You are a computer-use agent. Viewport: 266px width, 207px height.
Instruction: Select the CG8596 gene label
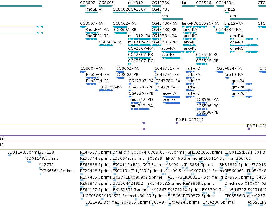[x=203, y=3]
